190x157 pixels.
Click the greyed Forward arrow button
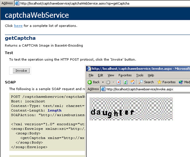pos(108,82)
